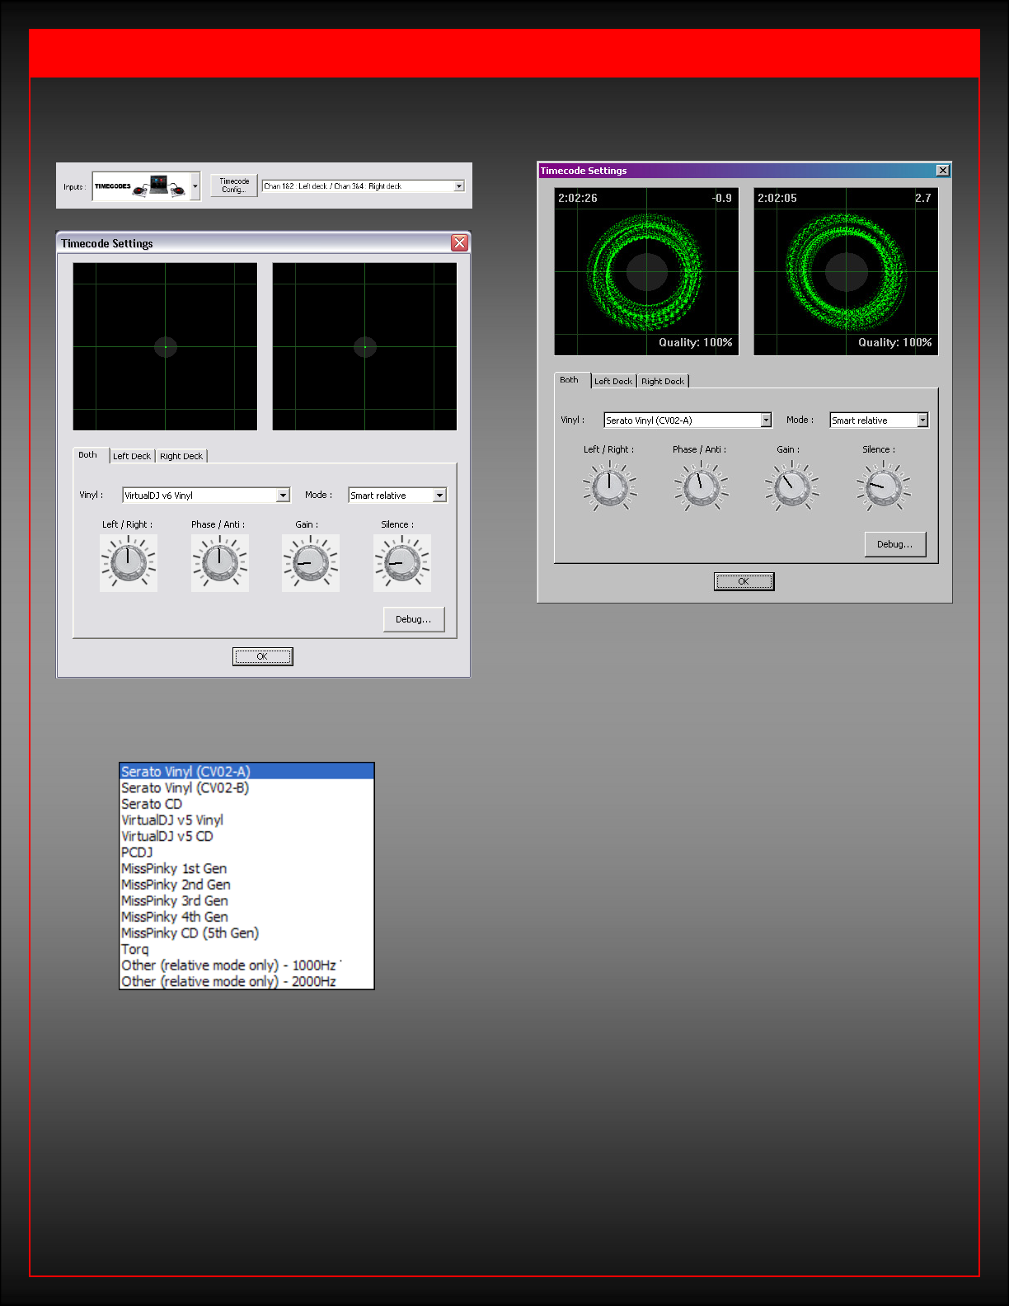Open the Serato Vinyl (CV02-A) dropdown

coord(765,420)
